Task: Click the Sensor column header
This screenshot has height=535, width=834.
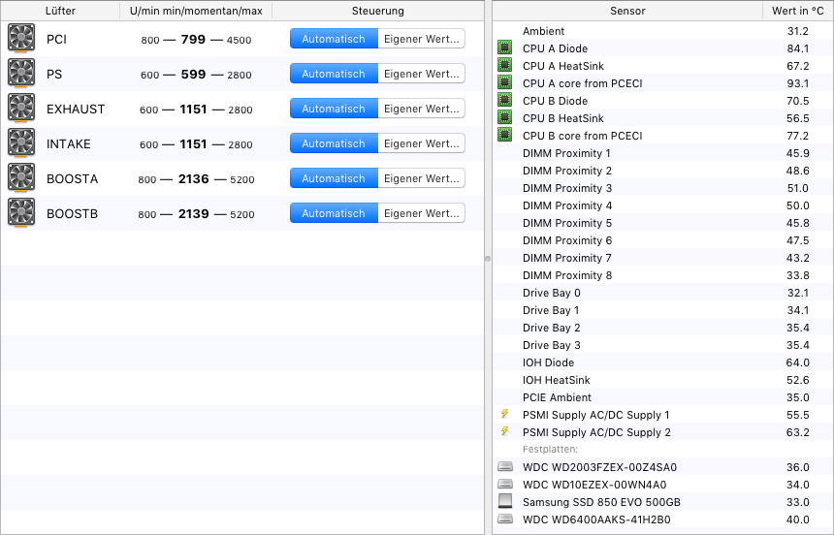Action: coord(627,11)
